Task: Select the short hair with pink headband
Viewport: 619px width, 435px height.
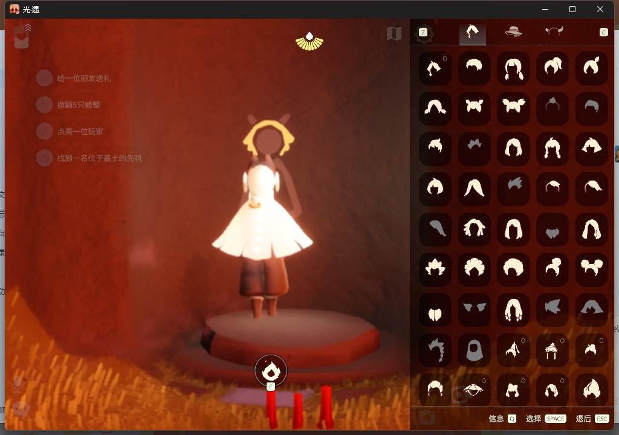Action: click(x=553, y=189)
